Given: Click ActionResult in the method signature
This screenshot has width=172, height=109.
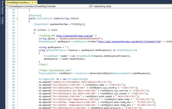Looking at the screenshot, I should pos(45,18).
